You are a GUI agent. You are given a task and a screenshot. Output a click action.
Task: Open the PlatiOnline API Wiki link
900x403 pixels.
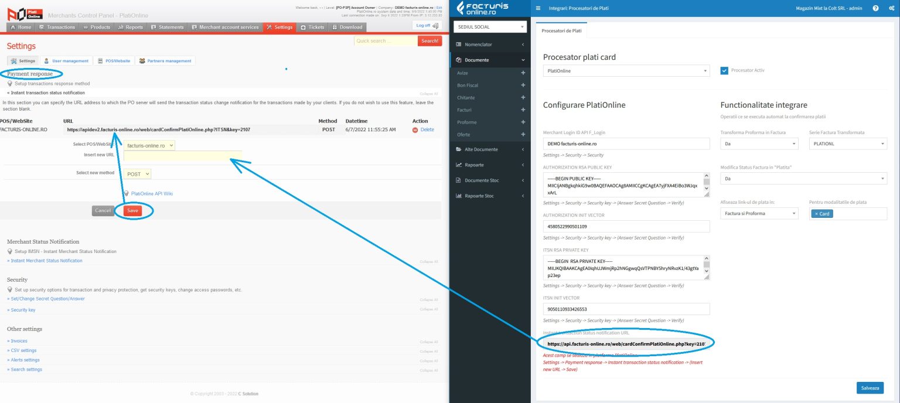pos(152,193)
